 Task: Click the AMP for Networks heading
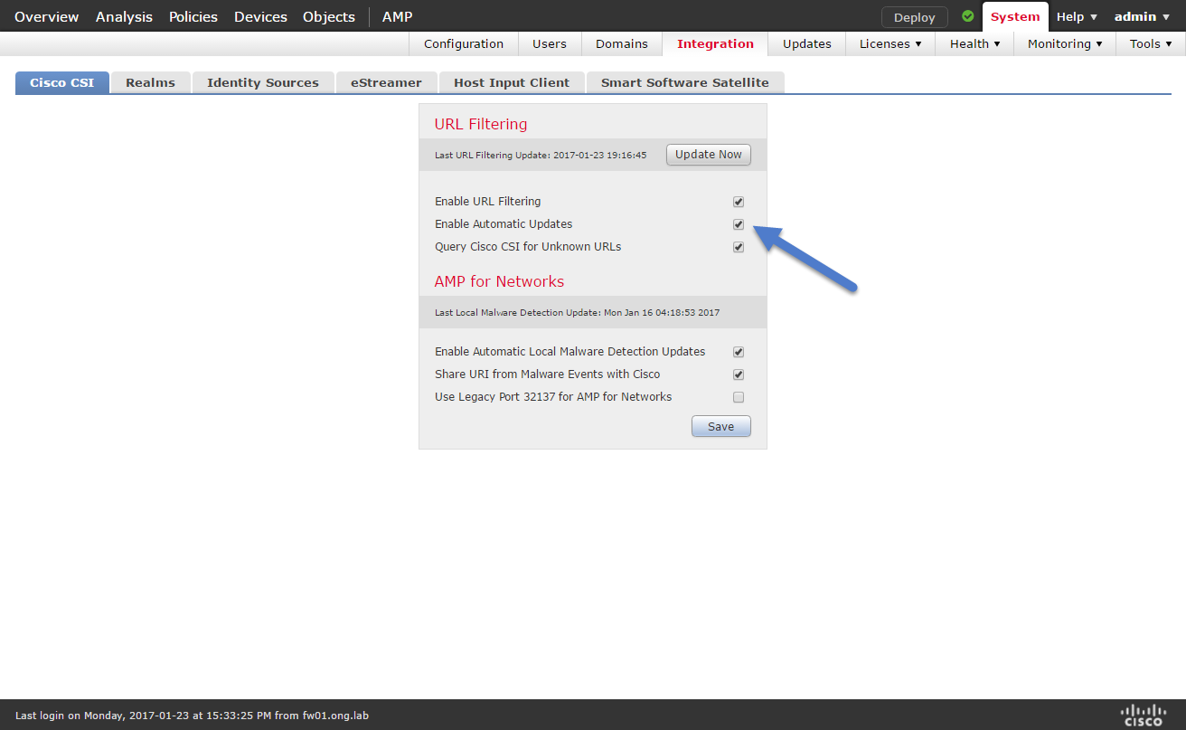tap(499, 281)
